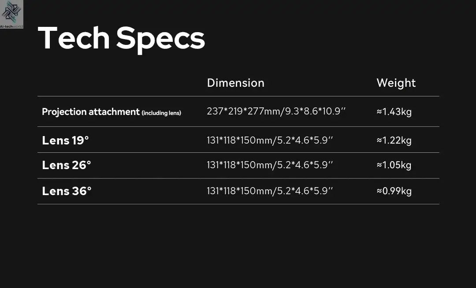Click the 237*219*277mm dimension value
The image size is (476, 288).
(276, 111)
